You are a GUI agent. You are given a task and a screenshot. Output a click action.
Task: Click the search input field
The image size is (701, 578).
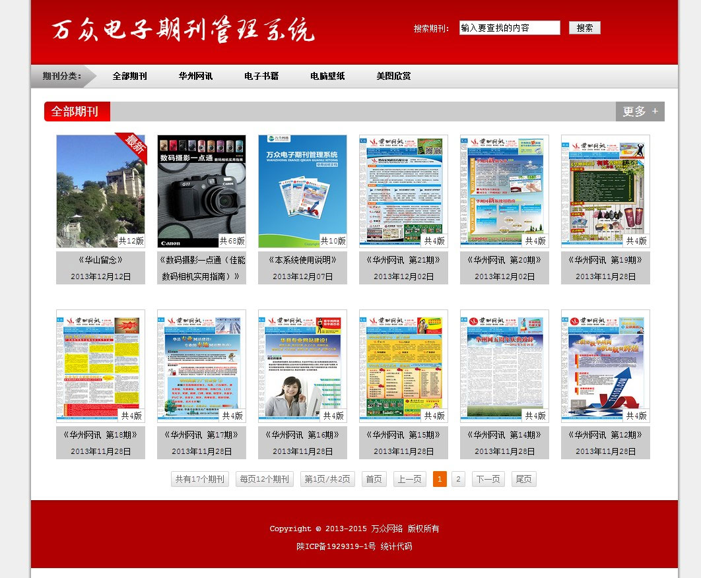click(x=509, y=28)
